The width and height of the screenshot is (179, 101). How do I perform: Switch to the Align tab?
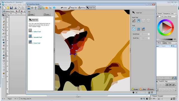tap(166, 81)
